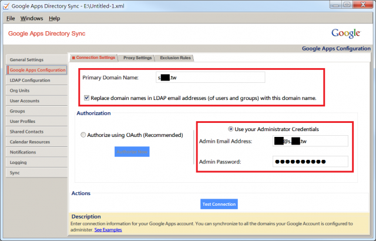Click the Authorize Now button
Screen dimensions: 376x241
[132, 152]
